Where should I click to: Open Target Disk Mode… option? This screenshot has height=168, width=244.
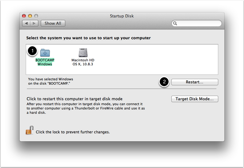click(195, 99)
